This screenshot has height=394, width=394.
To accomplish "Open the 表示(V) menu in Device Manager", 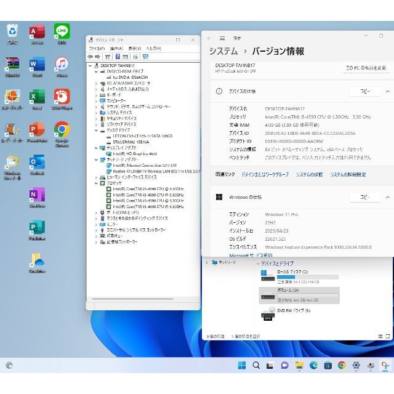I will [135, 49].
